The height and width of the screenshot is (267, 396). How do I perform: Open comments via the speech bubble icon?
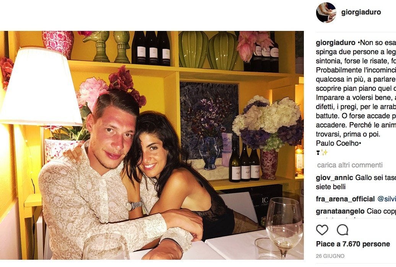342,230
